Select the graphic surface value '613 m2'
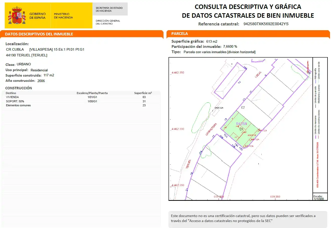This screenshot has height=228, width=332. (212, 41)
